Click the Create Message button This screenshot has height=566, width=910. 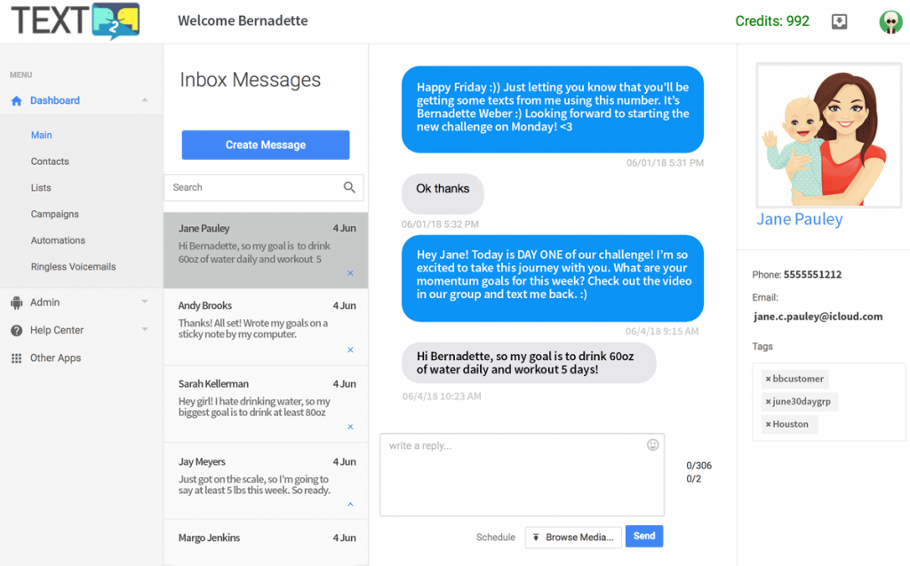[266, 145]
